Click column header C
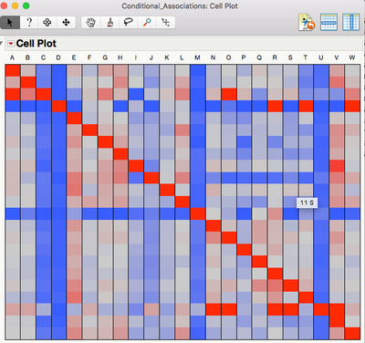The height and width of the screenshot is (343, 365). (43, 57)
